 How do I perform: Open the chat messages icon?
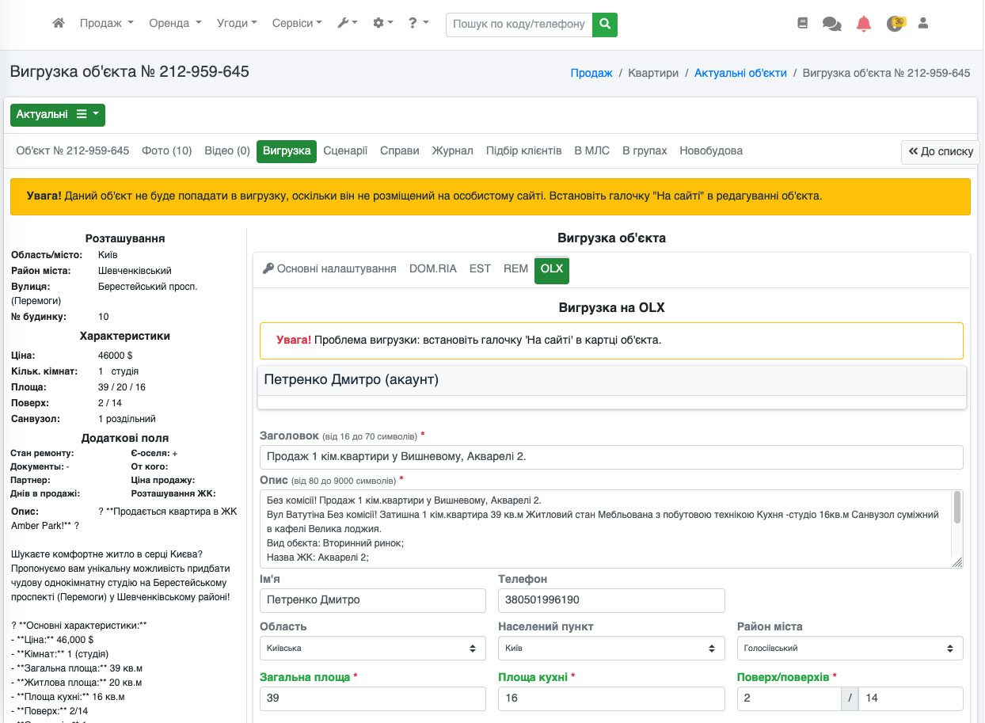point(831,24)
